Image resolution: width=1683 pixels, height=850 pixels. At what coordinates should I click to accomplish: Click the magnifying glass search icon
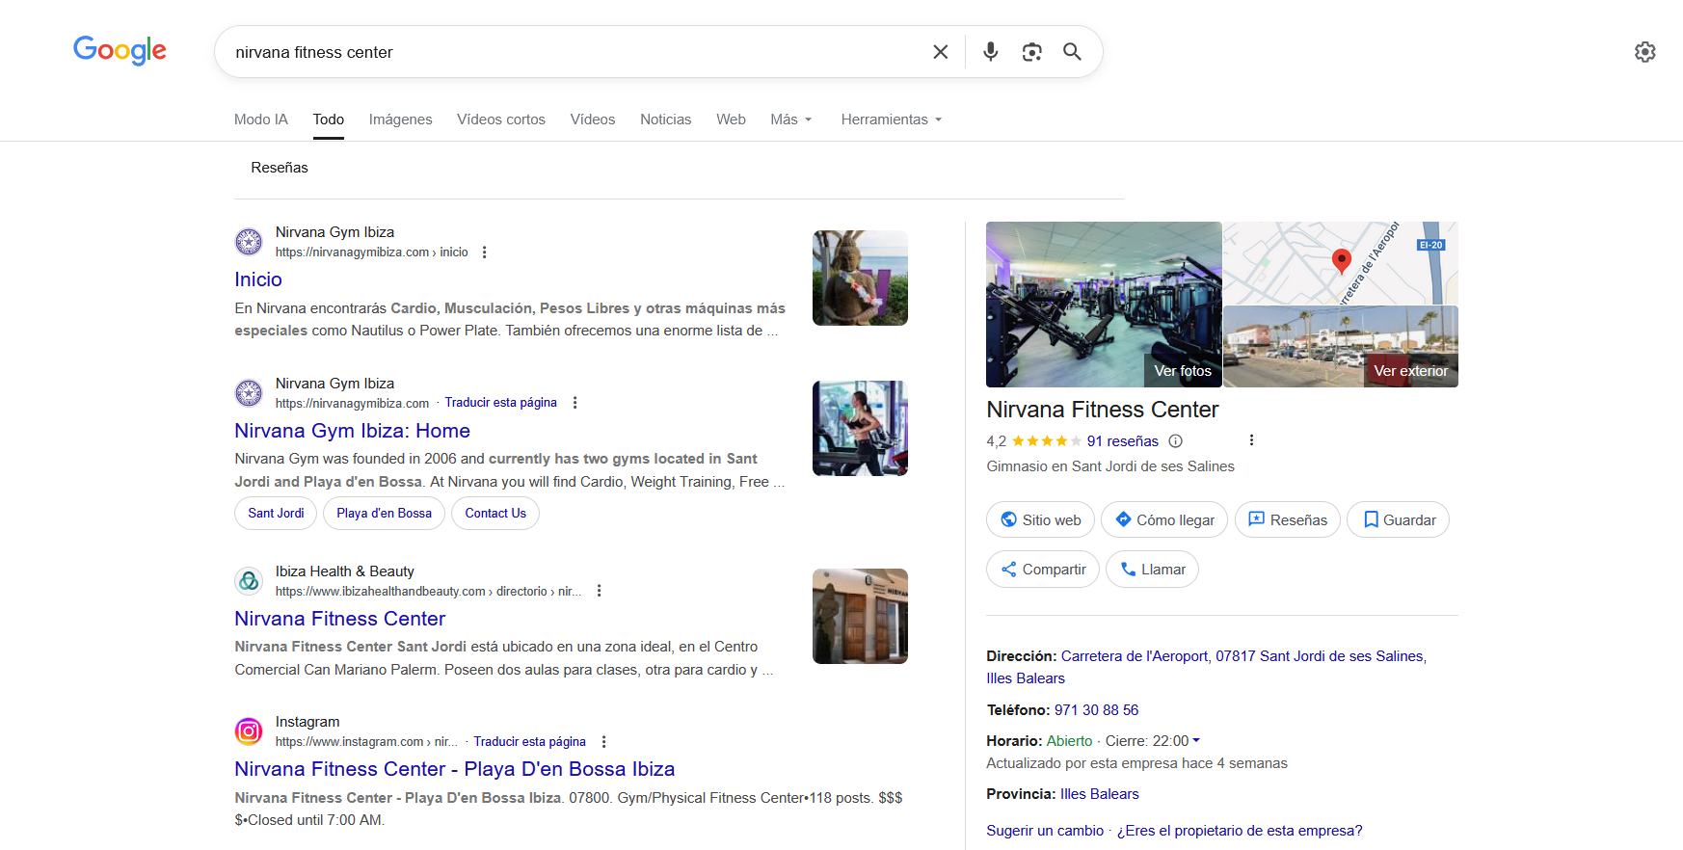click(1072, 52)
